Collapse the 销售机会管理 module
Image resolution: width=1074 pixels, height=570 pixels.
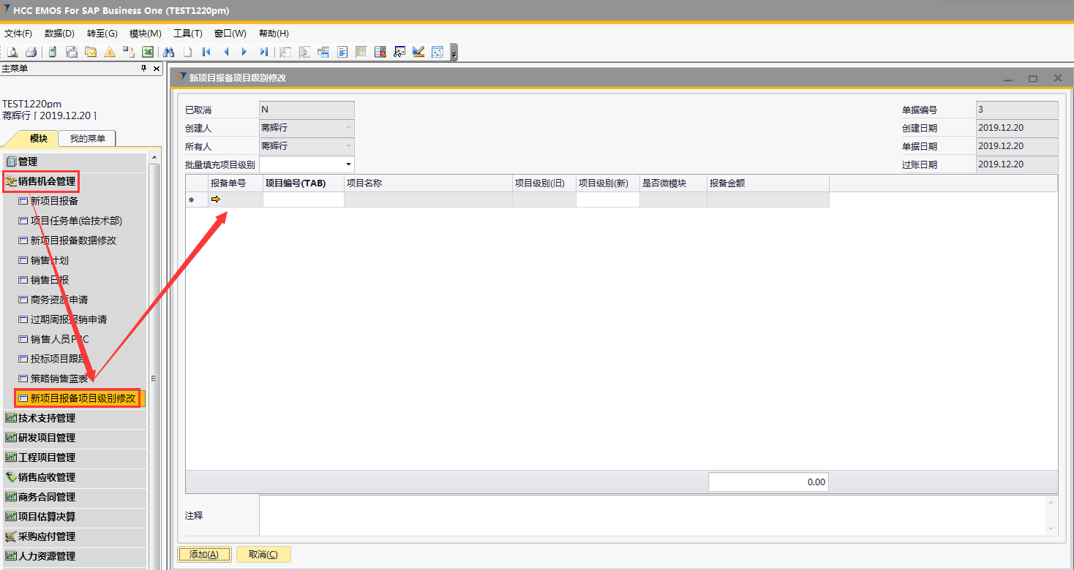40,181
